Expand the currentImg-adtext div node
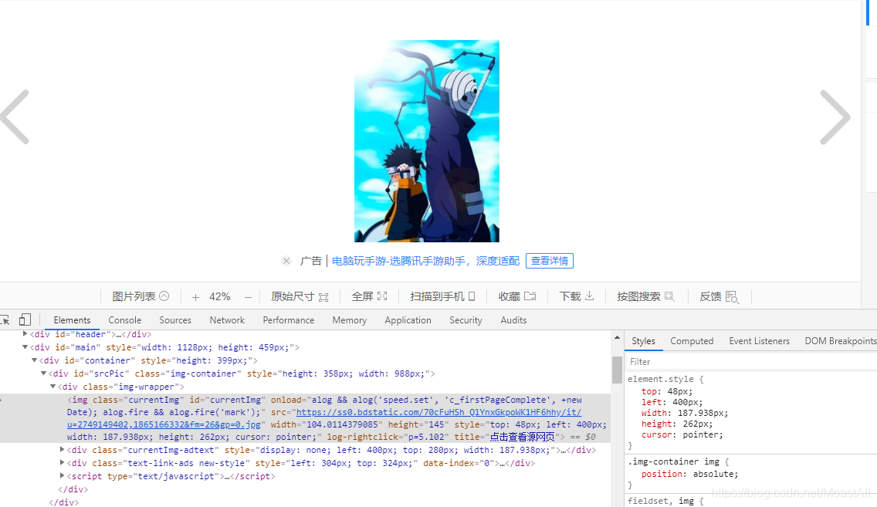877x507 pixels. click(x=62, y=449)
